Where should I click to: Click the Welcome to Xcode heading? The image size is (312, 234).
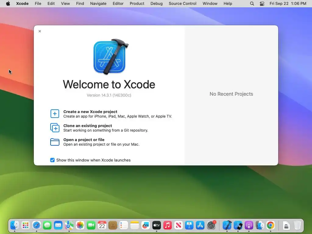coord(109,84)
